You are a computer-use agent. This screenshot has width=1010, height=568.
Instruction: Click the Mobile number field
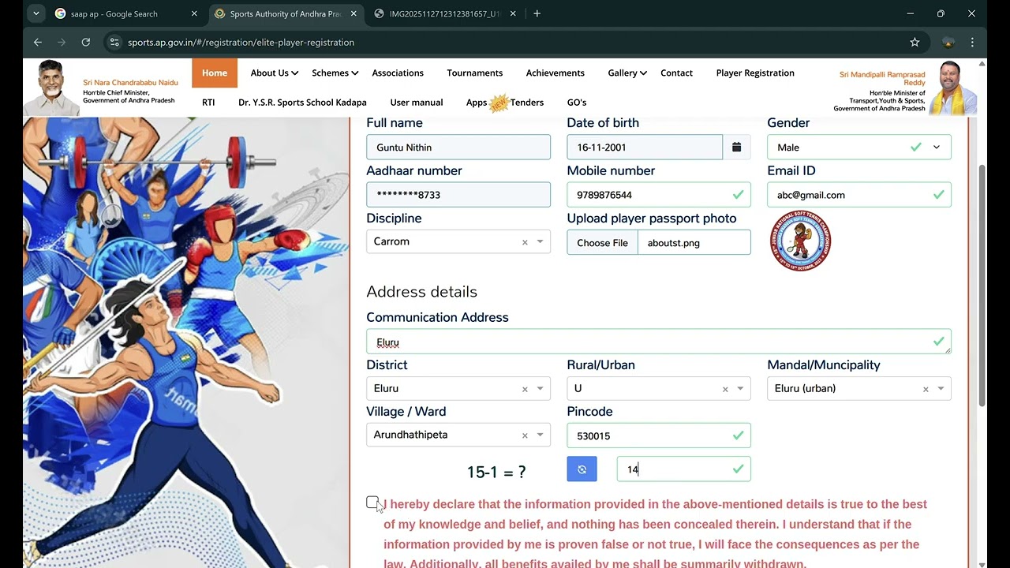click(659, 195)
